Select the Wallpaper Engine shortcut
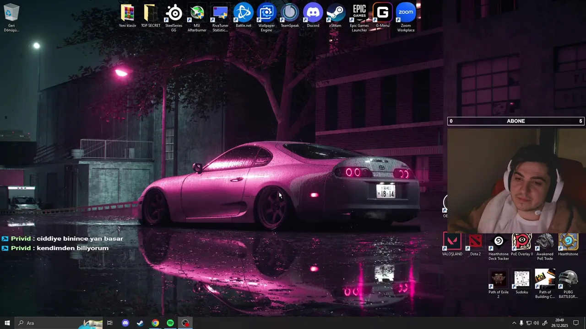Image resolution: width=586 pixels, height=329 pixels. coord(266,17)
